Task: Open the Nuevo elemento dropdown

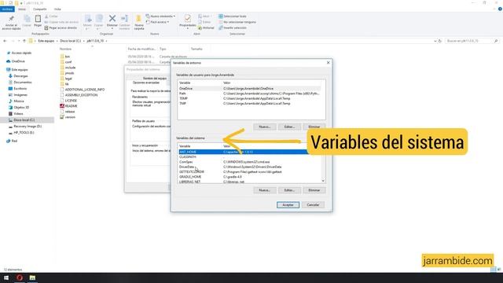Action: click(x=160, y=16)
